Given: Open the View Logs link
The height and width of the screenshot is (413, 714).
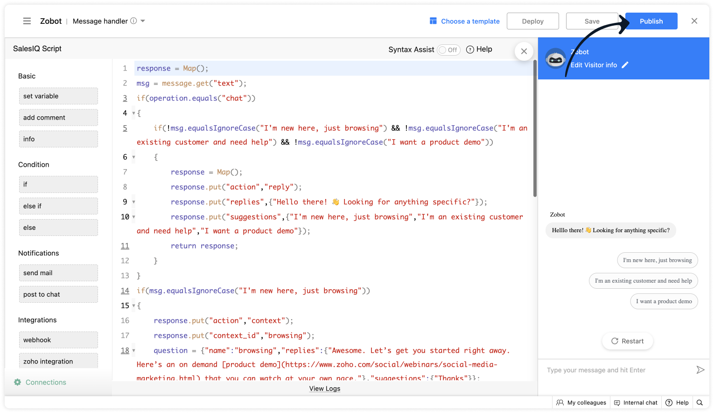Looking at the screenshot, I should point(325,389).
